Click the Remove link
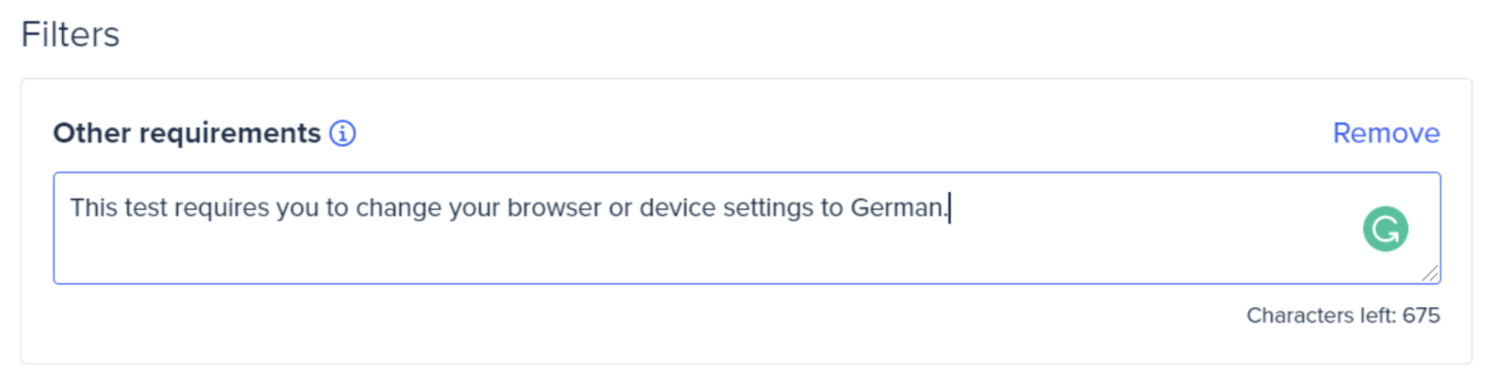Viewport: 1492px width, 386px height. pos(1386,134)
